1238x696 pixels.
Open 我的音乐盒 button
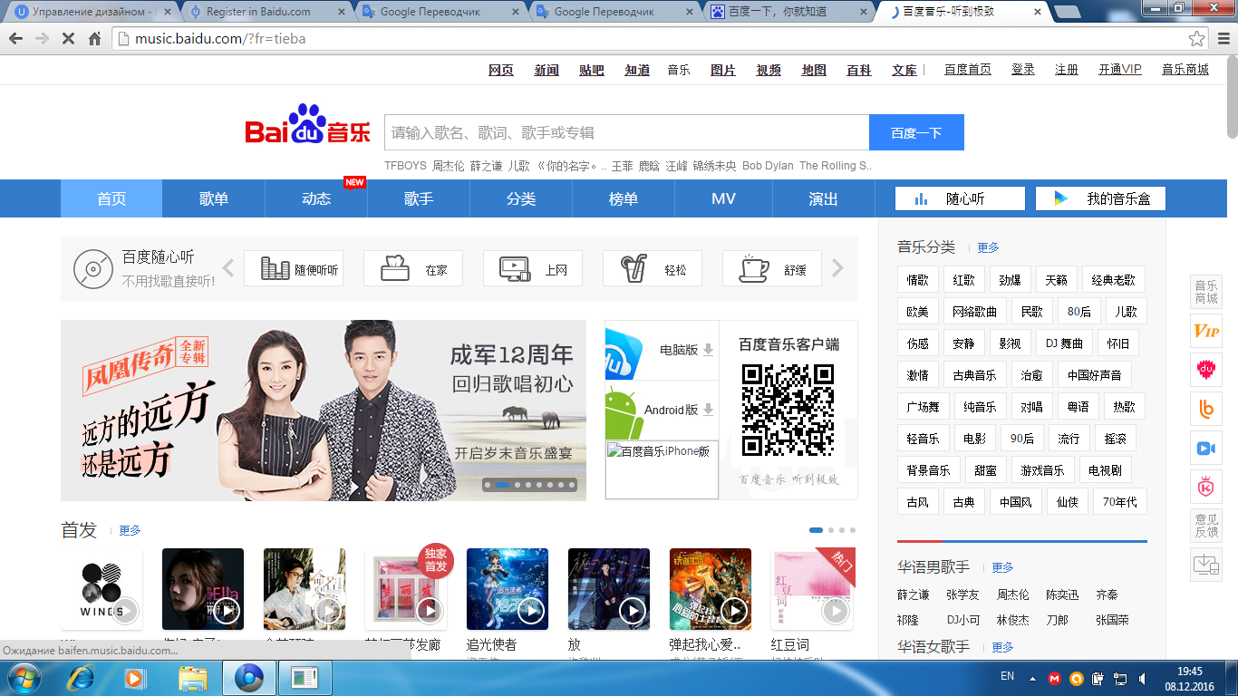pyautogui.click(x=1100, y=198)
